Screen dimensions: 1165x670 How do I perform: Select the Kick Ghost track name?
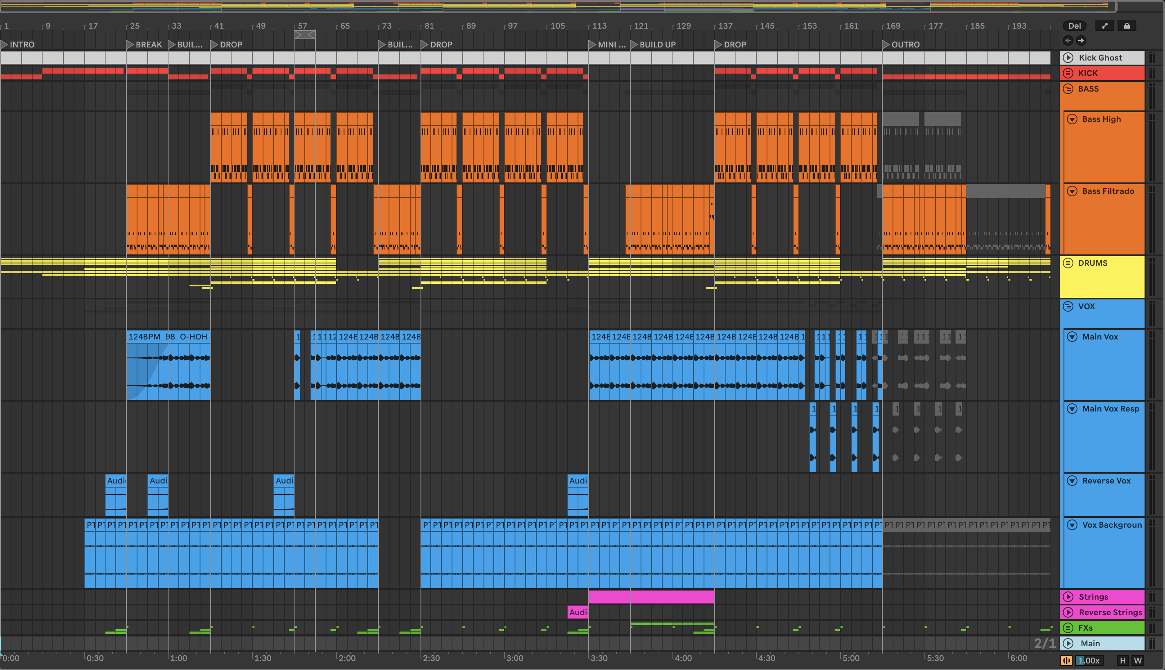[1101, 58]
